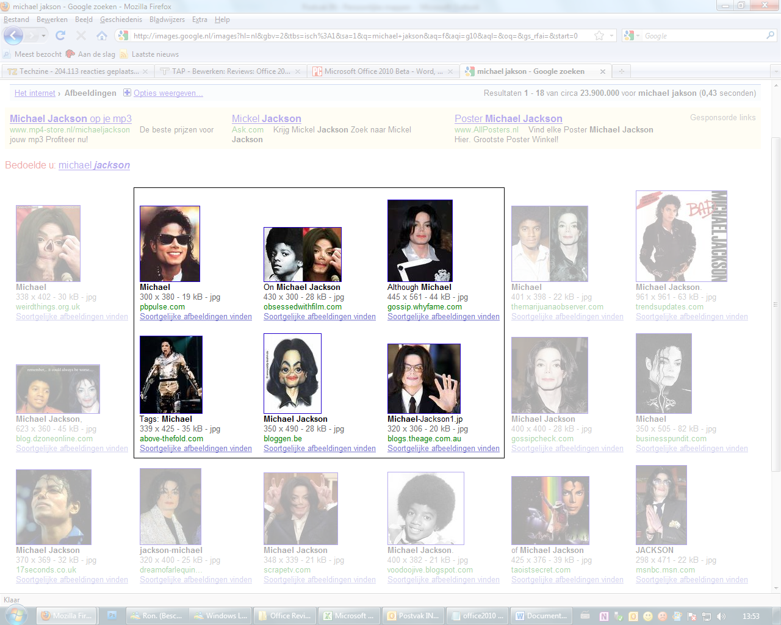Open the Geschiedenis menu
The image size is (781, 625).
point(121,20)
